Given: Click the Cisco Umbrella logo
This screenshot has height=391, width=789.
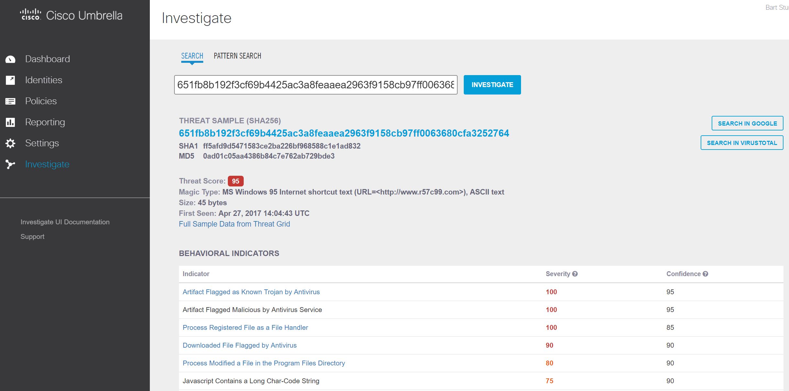Looking at the screenshot, I should 71,15.
